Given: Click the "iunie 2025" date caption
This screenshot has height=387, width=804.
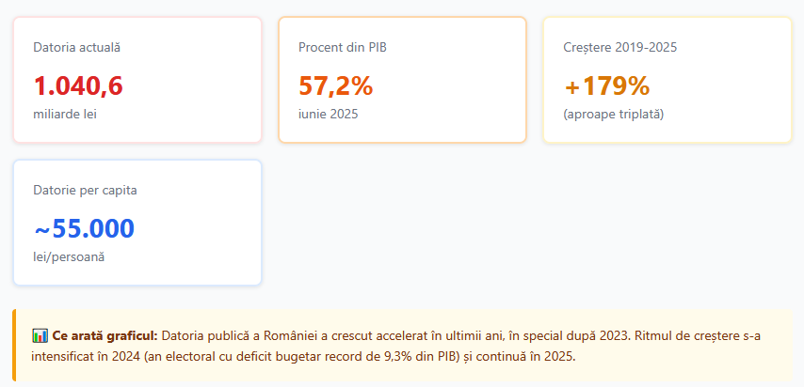Looking at the screenshot, I should tap(329, 114).
